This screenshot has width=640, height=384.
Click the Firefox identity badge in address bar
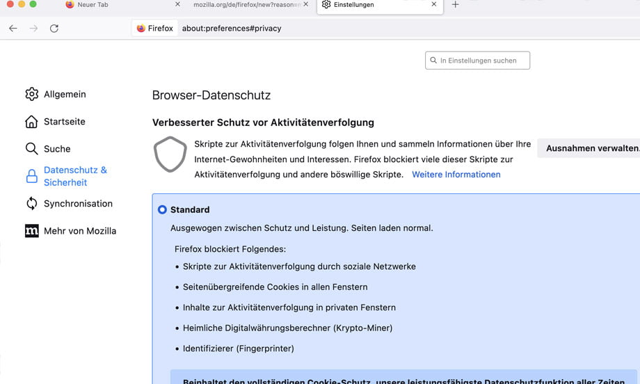pos(155,29)
